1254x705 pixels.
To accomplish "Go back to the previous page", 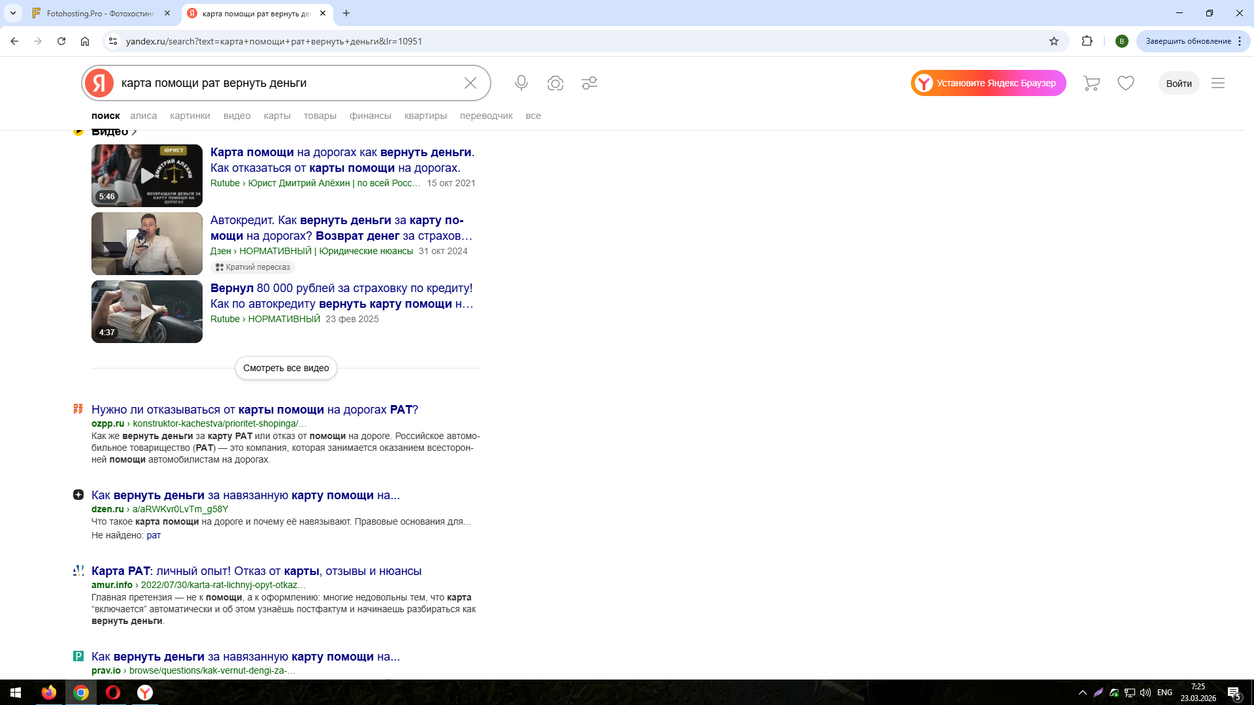I will [14, 41].
